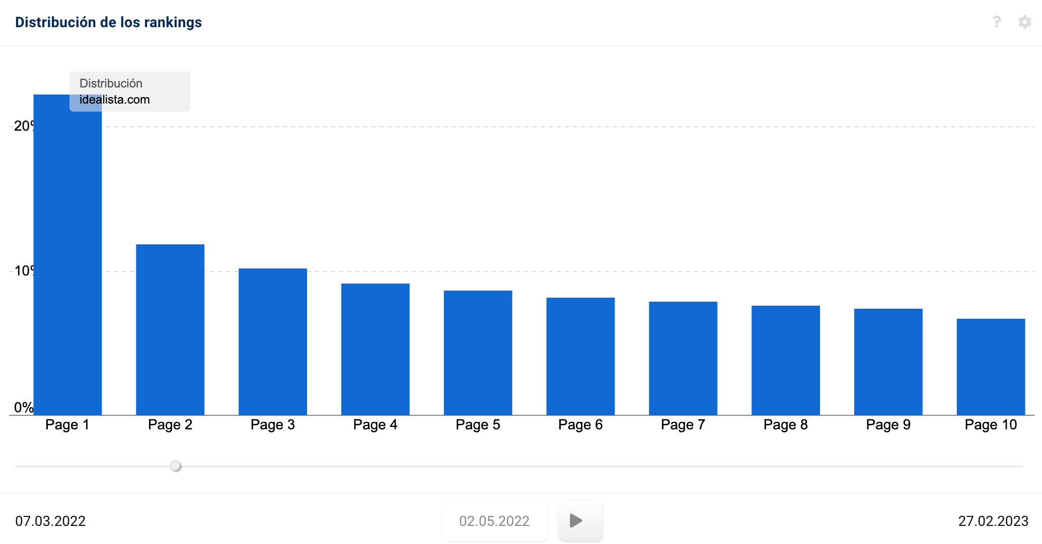Open the settings gear icon
Image resolution: width=1042 pixels, height=544 pixels.
(x=1024, y=22)
